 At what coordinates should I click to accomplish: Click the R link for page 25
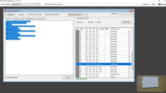pyautogui.click(x=129, y=36)
